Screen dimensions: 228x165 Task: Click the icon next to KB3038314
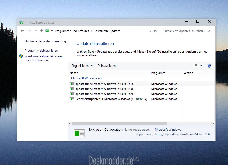click(72, 99)
